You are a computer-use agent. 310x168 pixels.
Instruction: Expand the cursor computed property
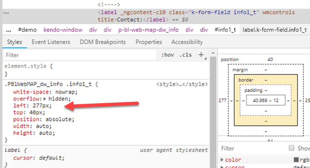(222, 167)
